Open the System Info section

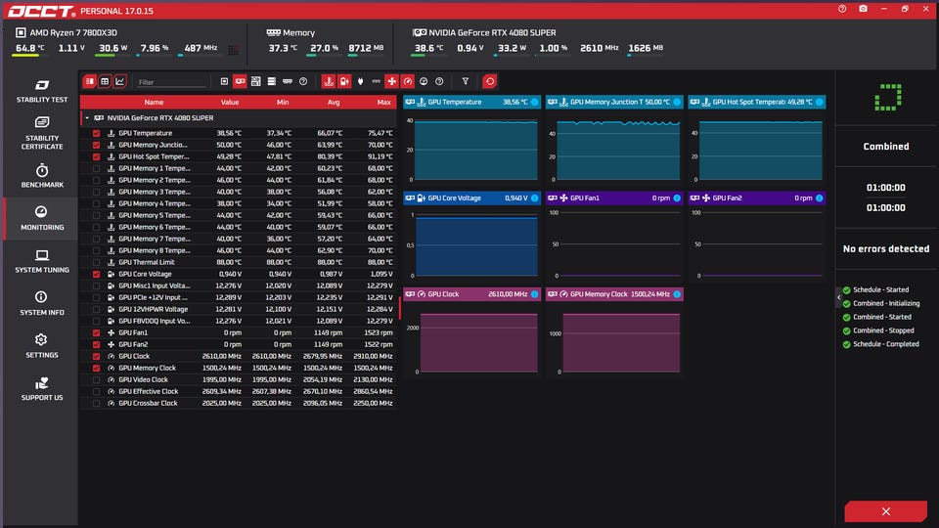[42, 304]
